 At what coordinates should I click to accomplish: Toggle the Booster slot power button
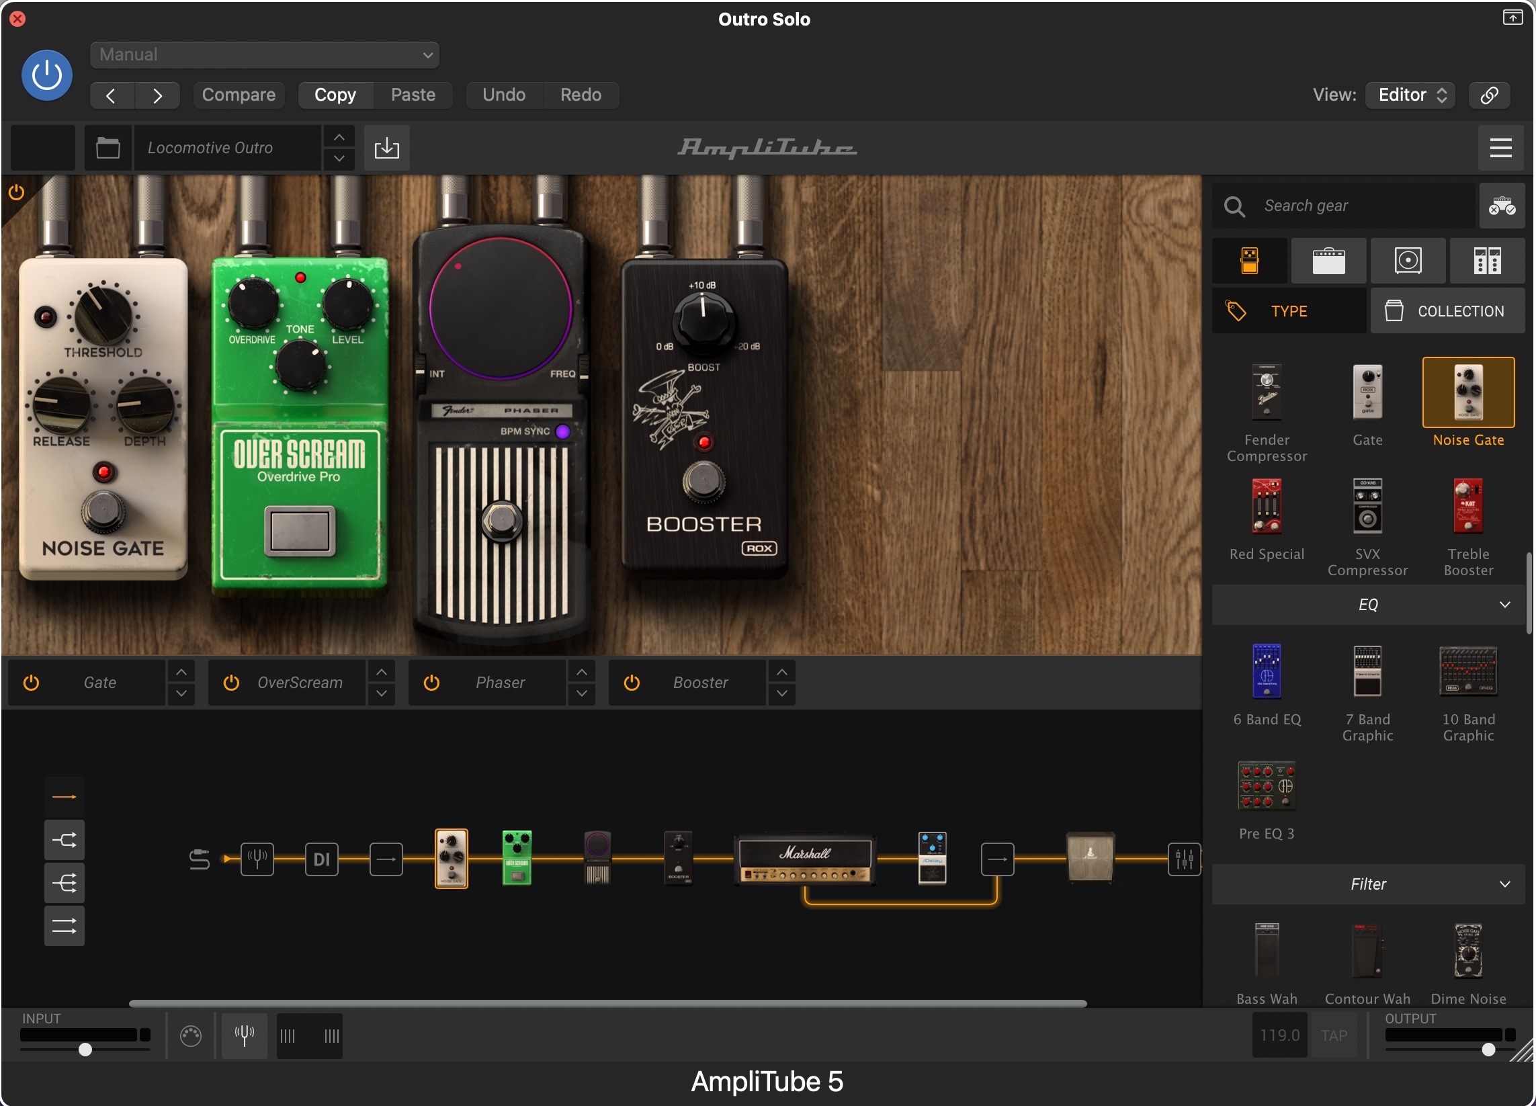632,683
